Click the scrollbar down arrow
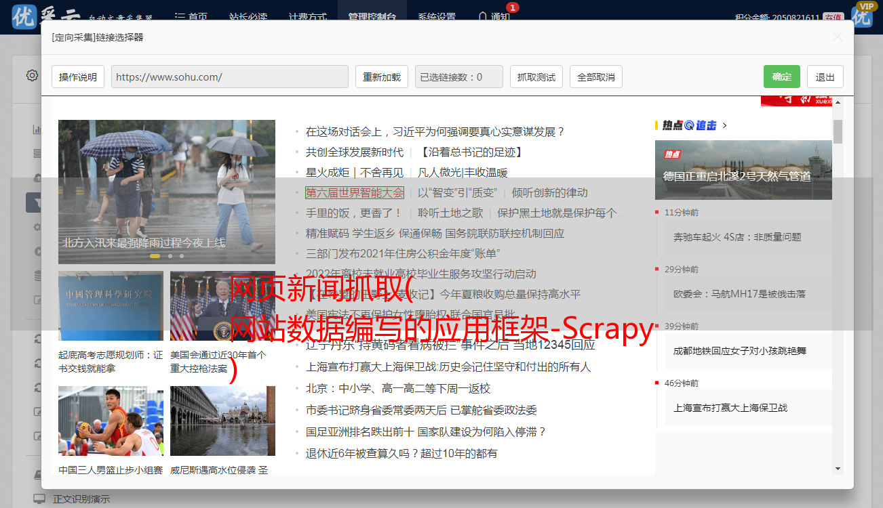 click(838, 468)
